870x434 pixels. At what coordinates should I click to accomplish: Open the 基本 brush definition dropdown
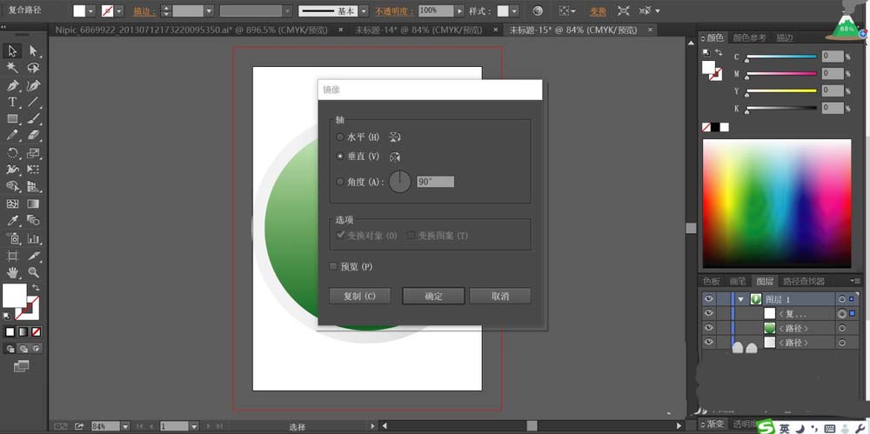[363, 11]
